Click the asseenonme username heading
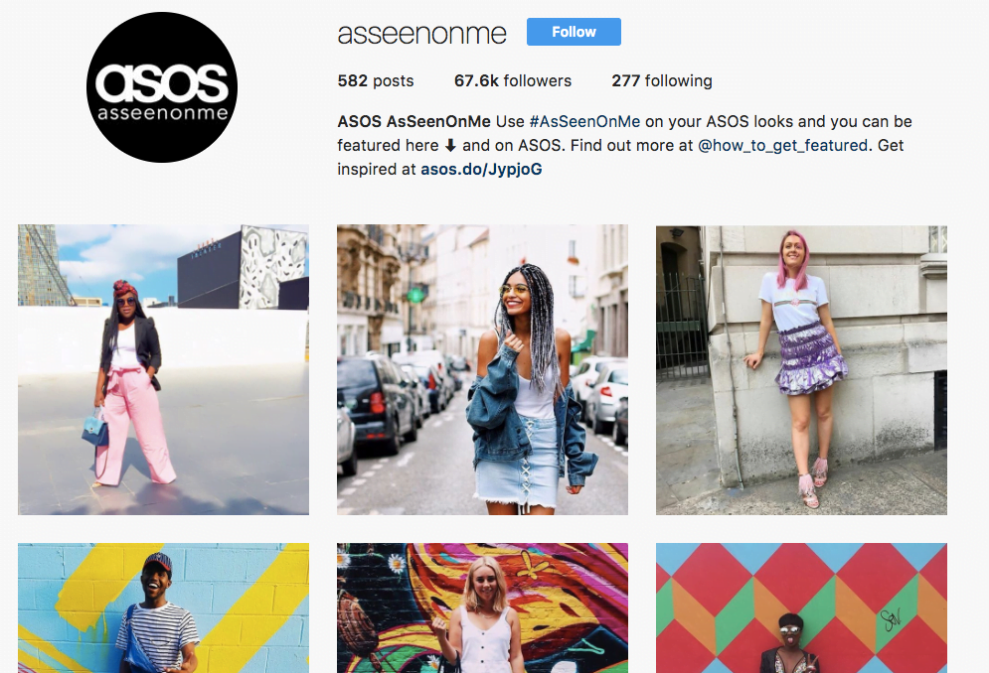The height and width of the screenshot is (673, 989). point(422,34)
